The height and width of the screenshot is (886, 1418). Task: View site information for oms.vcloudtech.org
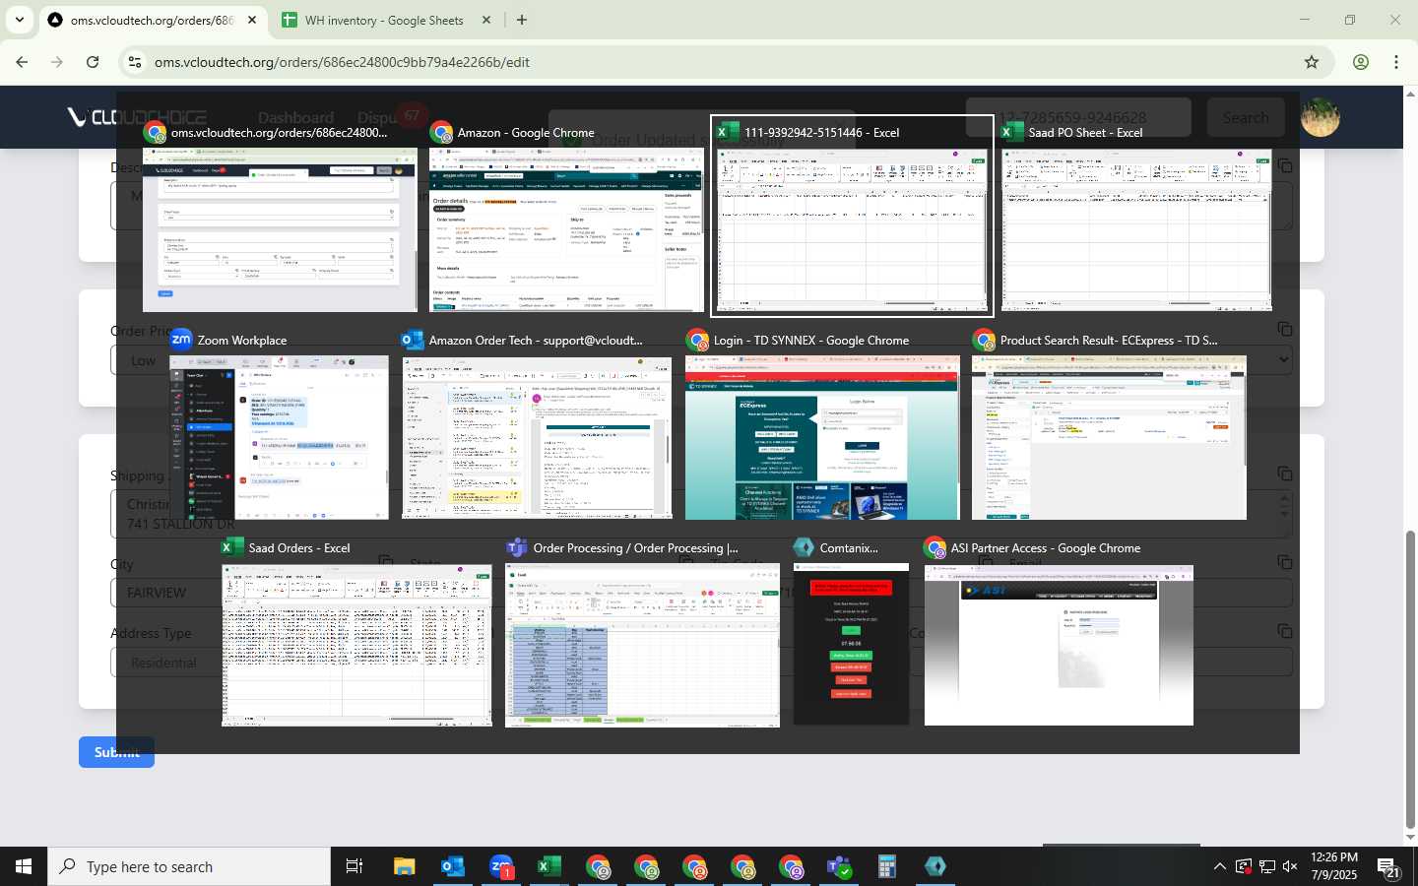134,62
